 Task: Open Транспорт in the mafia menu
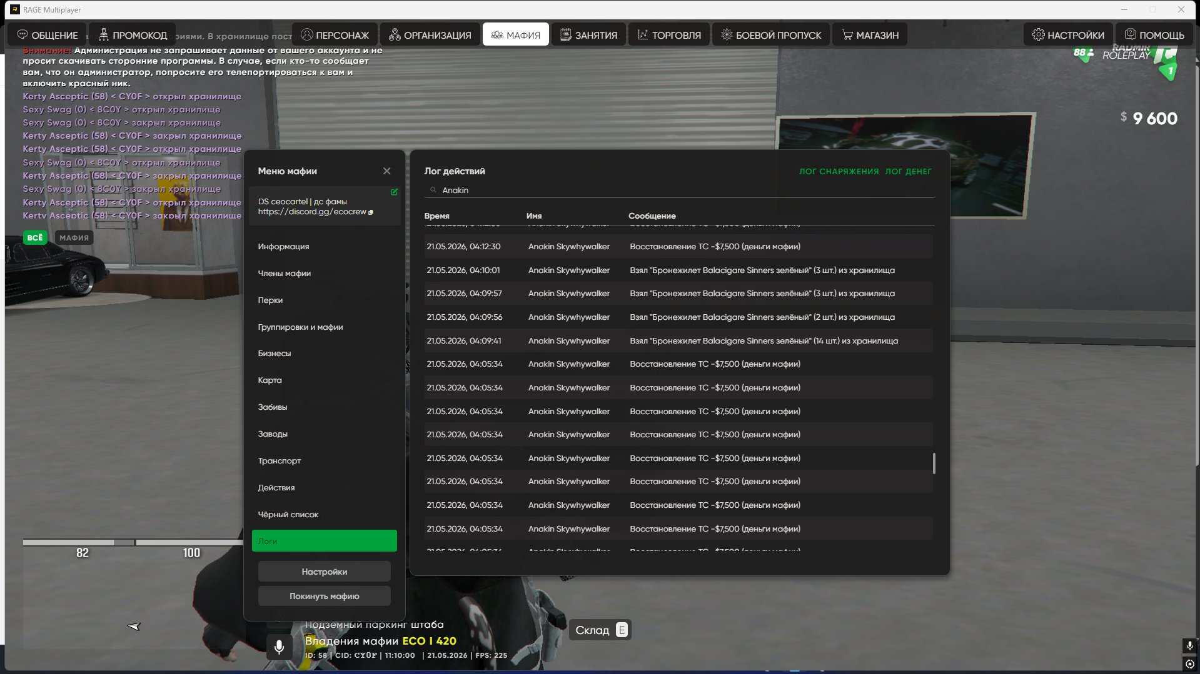[x=280, y=461]
